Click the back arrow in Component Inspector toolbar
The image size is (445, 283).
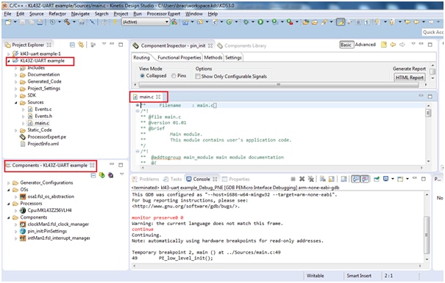393,45
